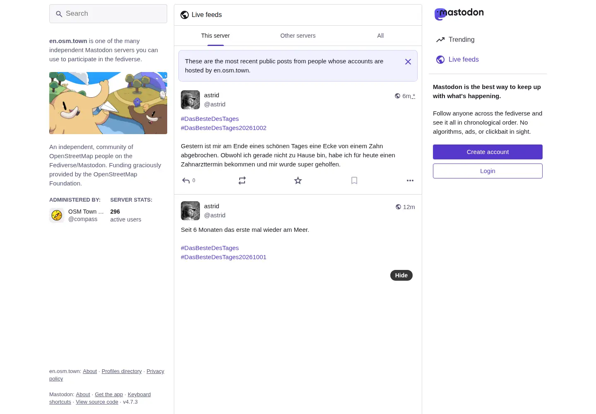Boost astrid's first post
This screenshot has width=596, height=414.
(x=242, y=181)
